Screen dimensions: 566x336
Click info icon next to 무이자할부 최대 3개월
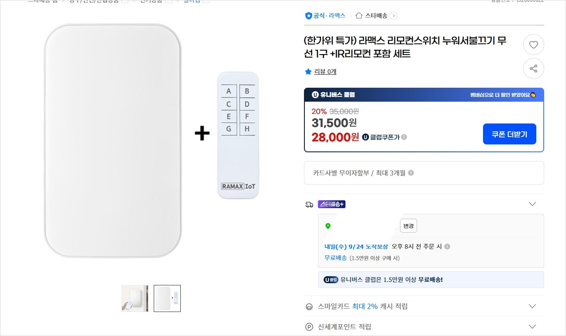[411, 173]
